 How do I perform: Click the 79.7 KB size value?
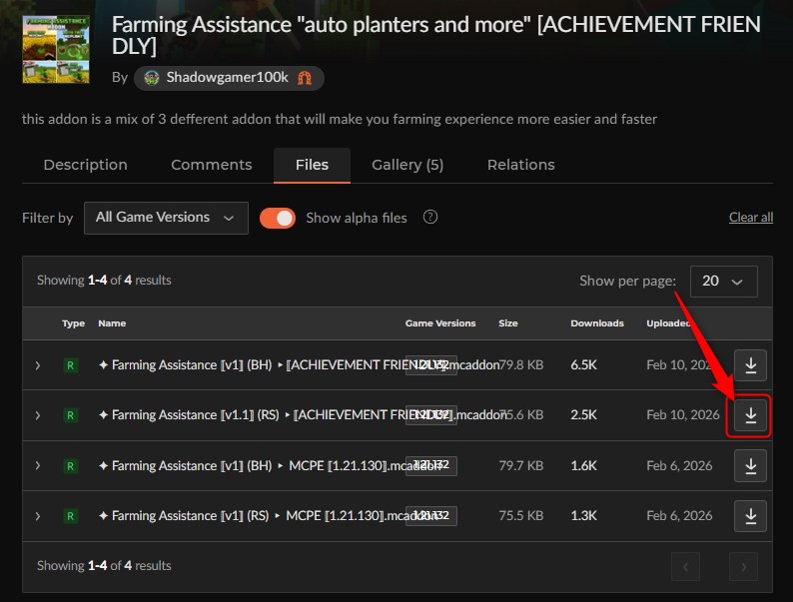(521, 465)
